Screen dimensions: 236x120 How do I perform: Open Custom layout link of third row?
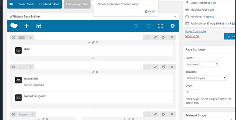(23, 115)
